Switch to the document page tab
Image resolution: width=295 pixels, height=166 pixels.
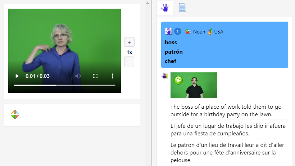tap(182, 8)
